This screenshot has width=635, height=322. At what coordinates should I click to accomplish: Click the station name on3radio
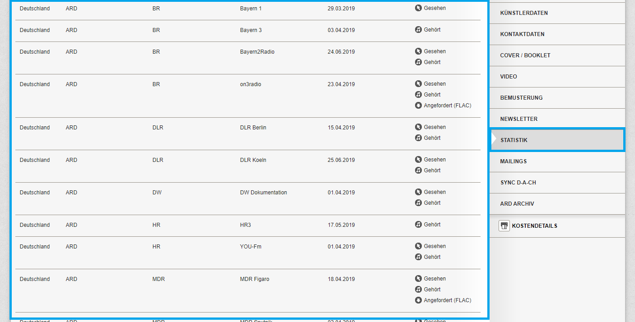click(x=251, y=84)
